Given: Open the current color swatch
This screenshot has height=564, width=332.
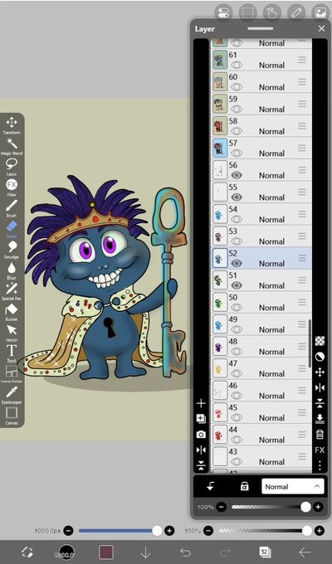Looking at the screenshot, I should pos(106,552).
